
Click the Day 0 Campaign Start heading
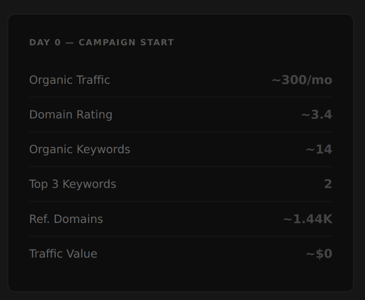coord(102,42)
